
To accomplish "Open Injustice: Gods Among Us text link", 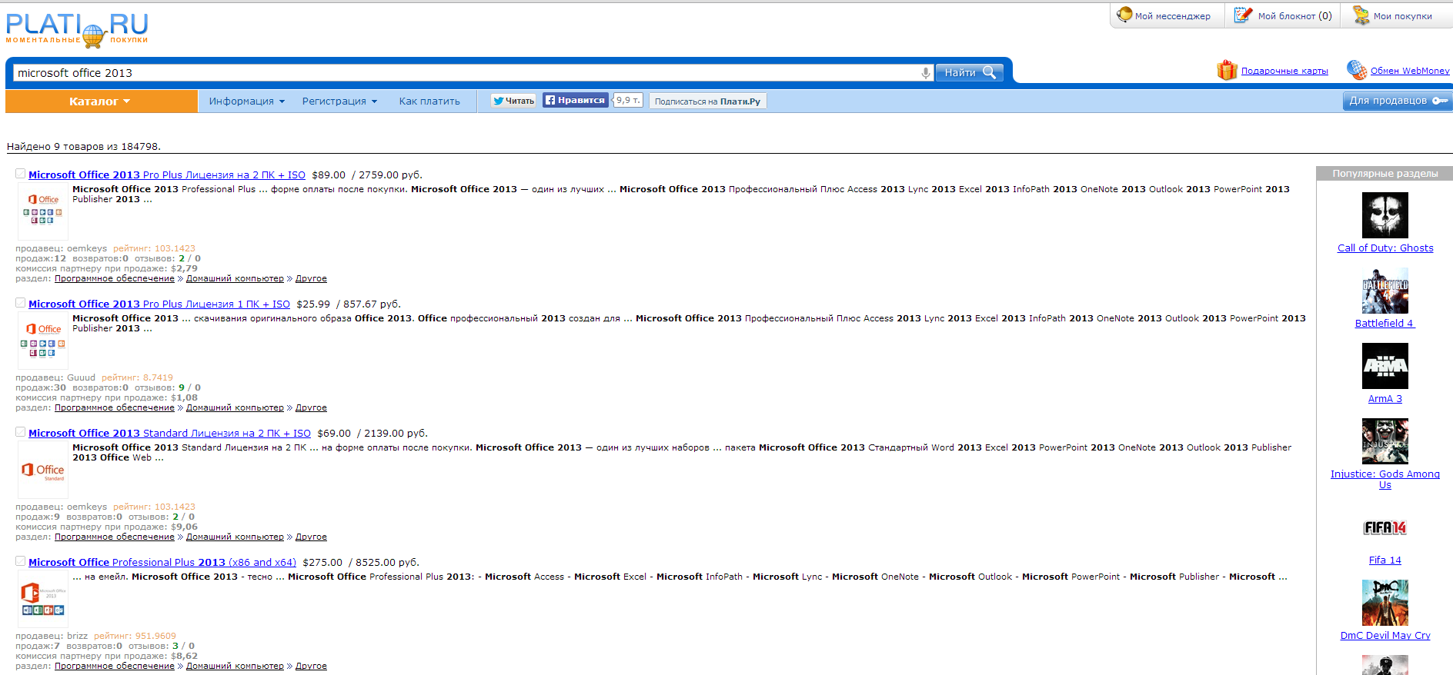I will [1385, 480].
